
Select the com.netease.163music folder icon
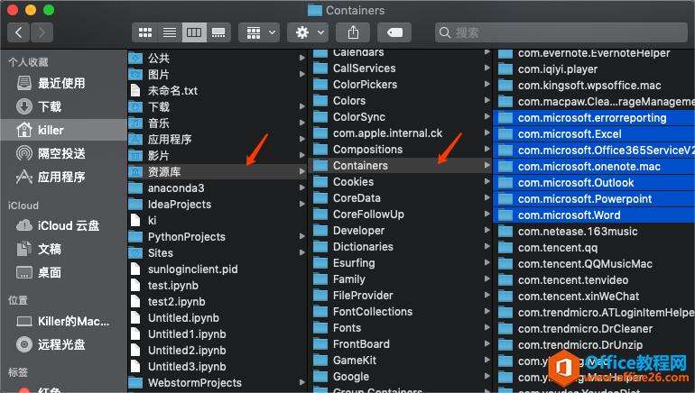click(505, 232)
